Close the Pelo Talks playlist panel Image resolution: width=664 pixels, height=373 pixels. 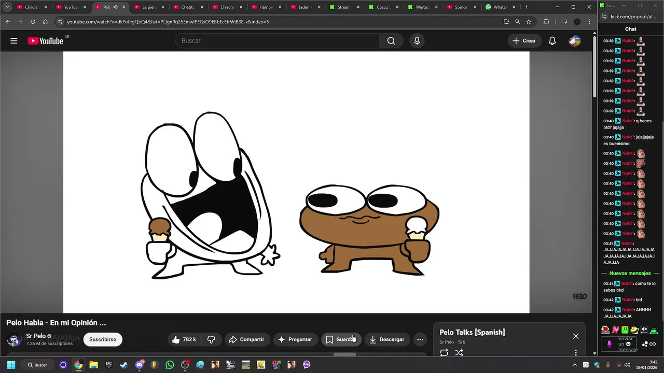(576, 336)
